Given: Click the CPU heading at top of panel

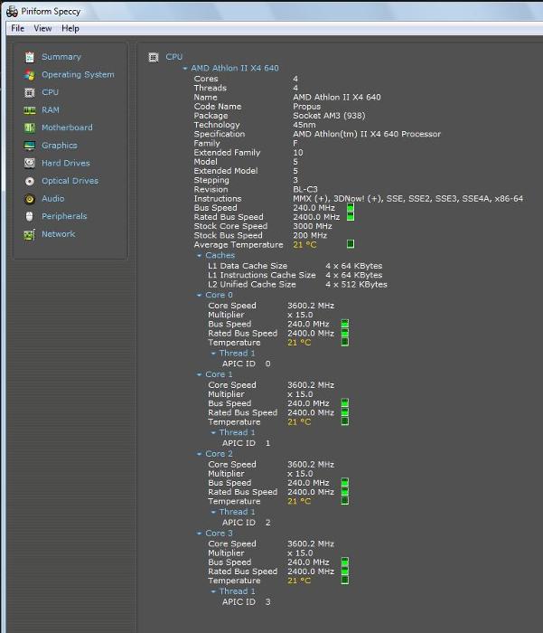Looking at the screenshot, I should pos(173,57).
